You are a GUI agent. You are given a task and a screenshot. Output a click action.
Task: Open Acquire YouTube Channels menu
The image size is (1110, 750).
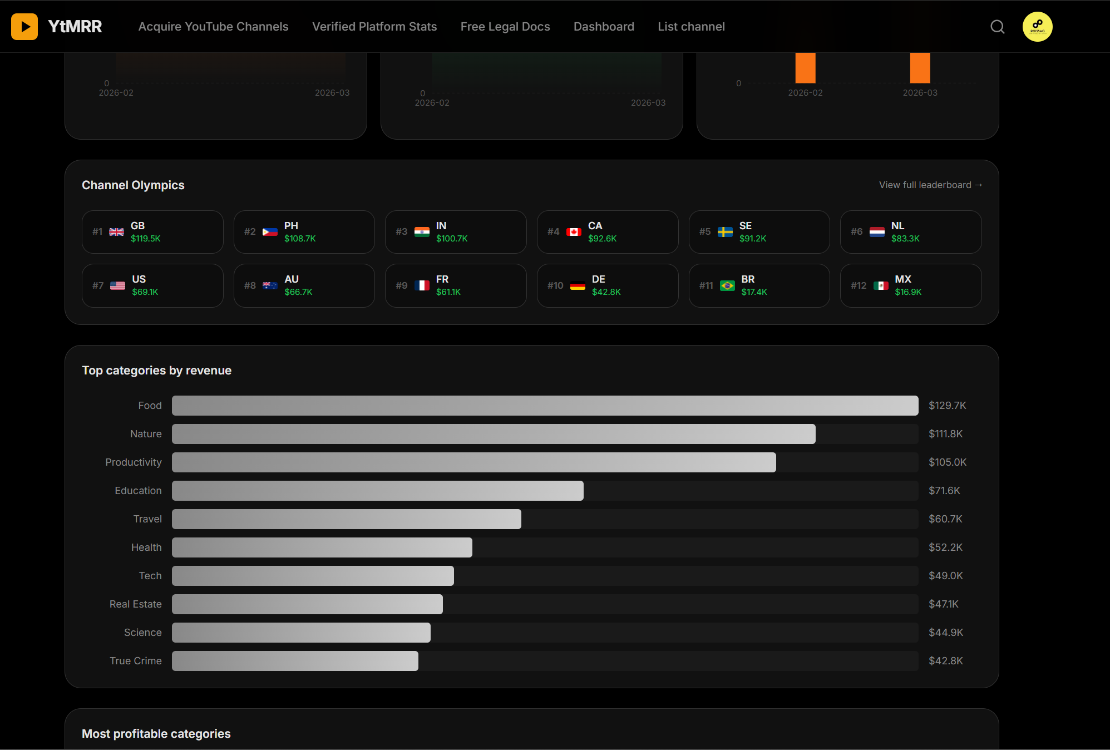pos(213,27)
